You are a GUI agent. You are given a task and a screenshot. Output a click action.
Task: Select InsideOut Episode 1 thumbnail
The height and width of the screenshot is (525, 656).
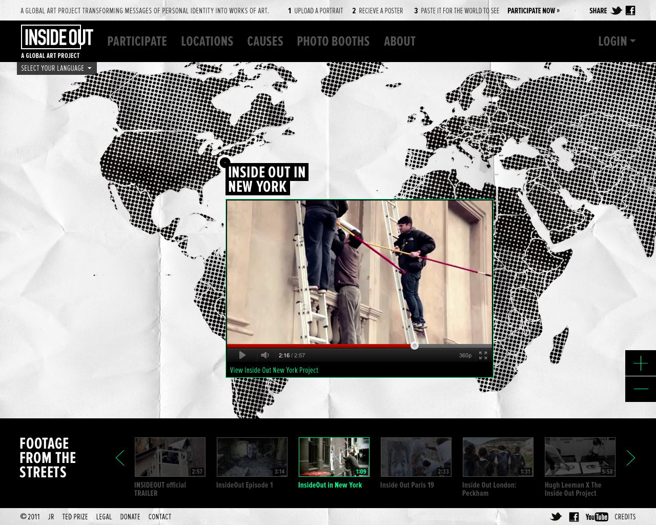pos(252,457)
